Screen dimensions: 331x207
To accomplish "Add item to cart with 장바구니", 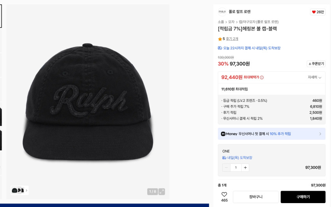I will (x=256, y=197).
